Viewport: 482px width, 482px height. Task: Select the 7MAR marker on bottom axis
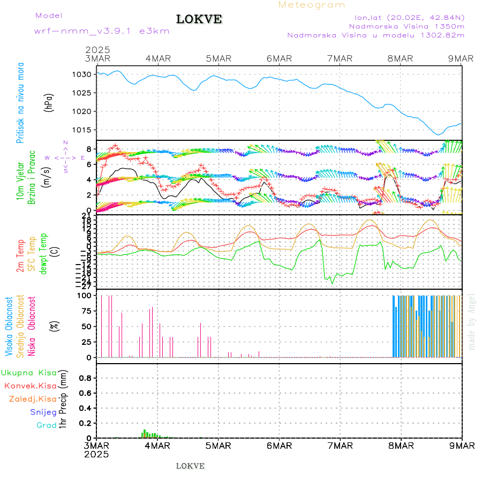pos(340,445)
